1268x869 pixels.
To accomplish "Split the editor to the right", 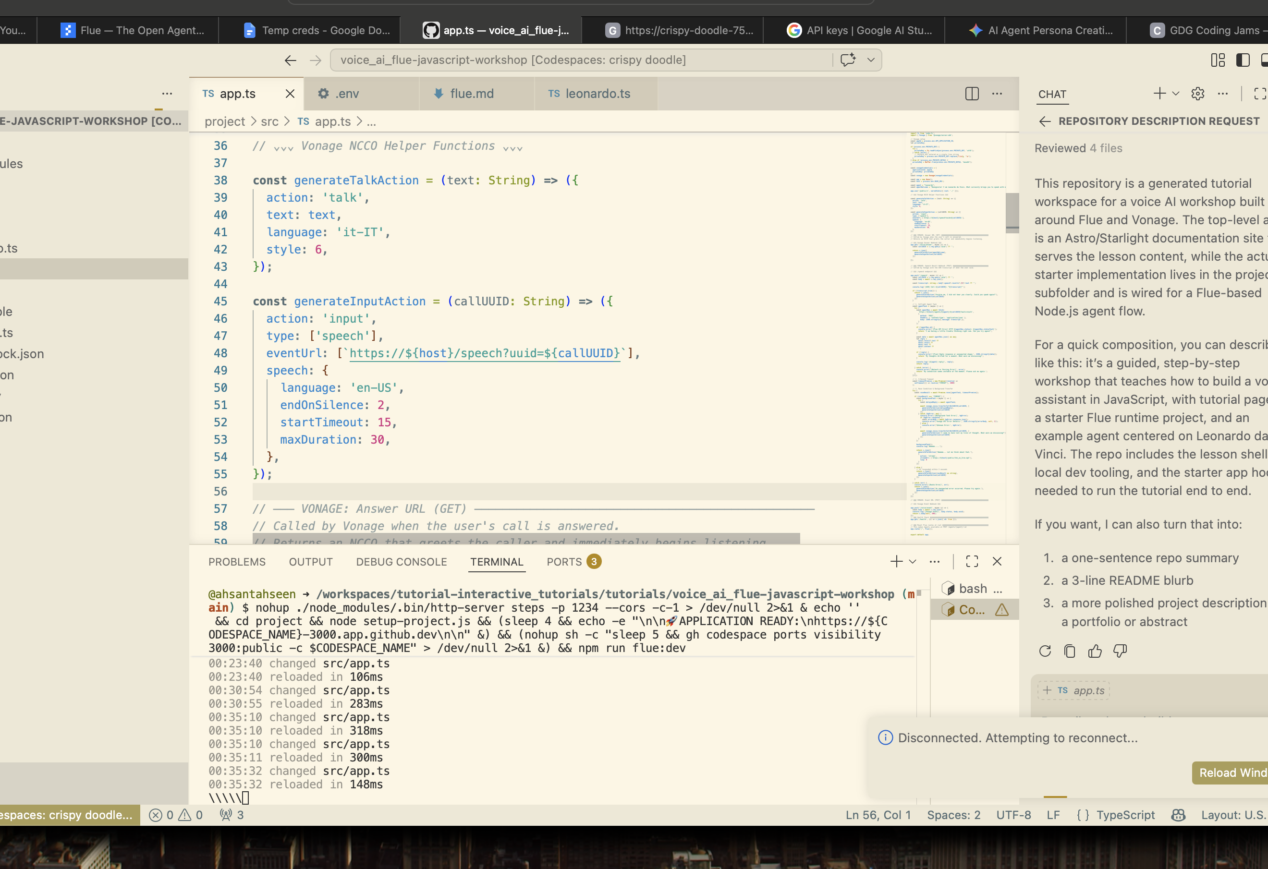I will (972, 93).
